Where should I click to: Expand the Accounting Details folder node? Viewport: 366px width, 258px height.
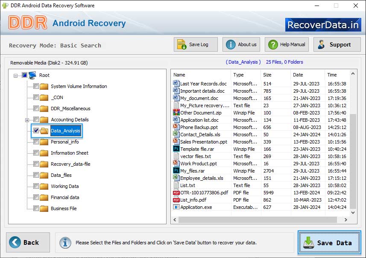pos(27,120)
